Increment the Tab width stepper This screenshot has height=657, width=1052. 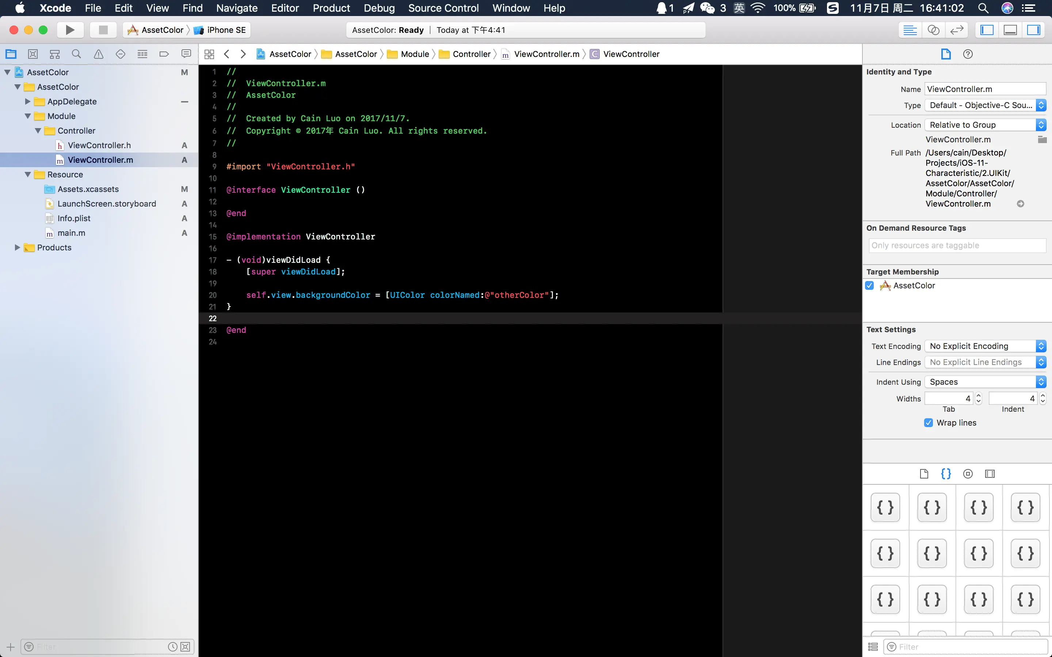pyautogui.click(x=979, y=395)
